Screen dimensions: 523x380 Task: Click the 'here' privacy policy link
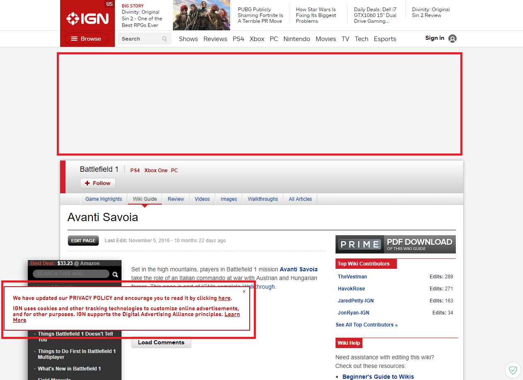coord(224,298)
